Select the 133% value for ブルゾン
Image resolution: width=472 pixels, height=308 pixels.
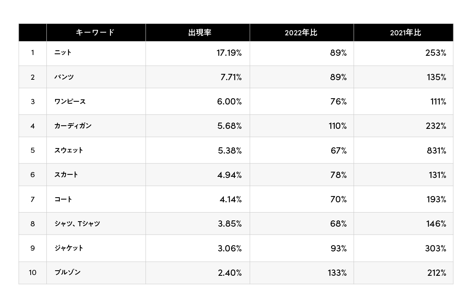(x=337, y=273)
